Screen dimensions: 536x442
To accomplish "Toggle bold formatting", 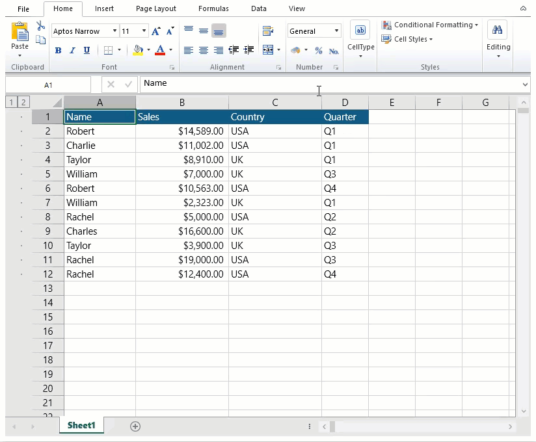I will [x=58, y=50].
